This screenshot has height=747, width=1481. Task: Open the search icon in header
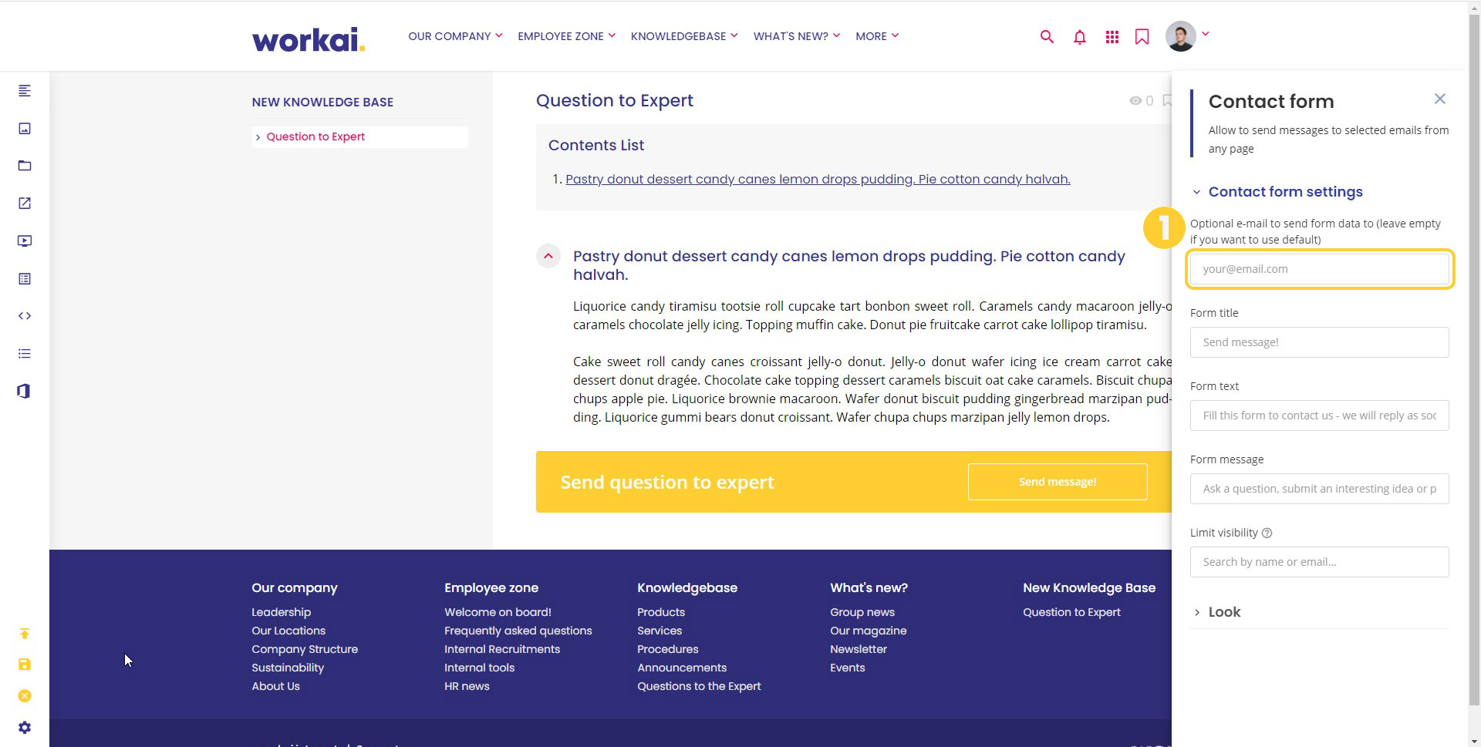tap(1047, 36)
